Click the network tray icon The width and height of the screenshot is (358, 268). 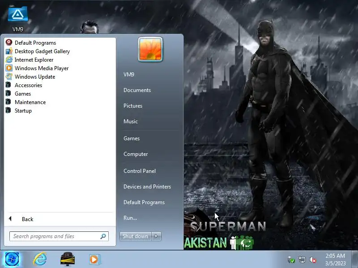click(x=302, y=260)
